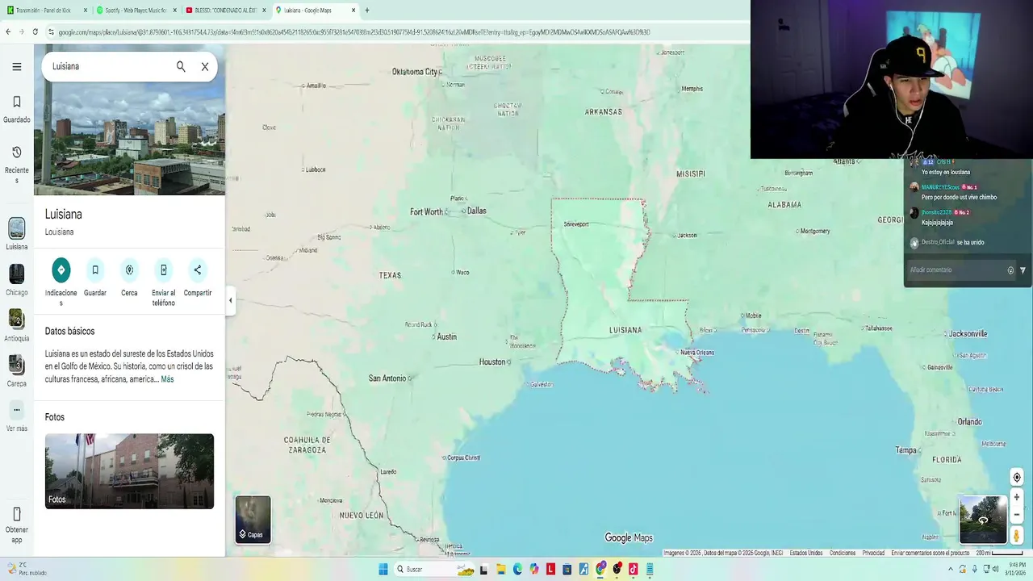This screenshot has width=1033, height=581.
Task: Click the Añadir comentario chat field
Action: 956,270
